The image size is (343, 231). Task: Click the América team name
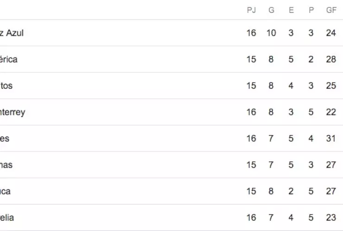pos(9,59)
